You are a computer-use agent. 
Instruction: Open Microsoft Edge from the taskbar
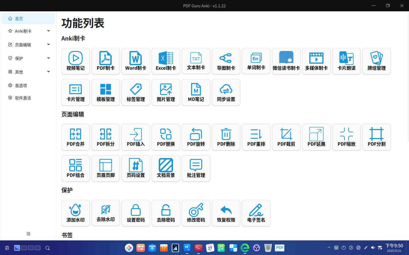coord(245,248)
